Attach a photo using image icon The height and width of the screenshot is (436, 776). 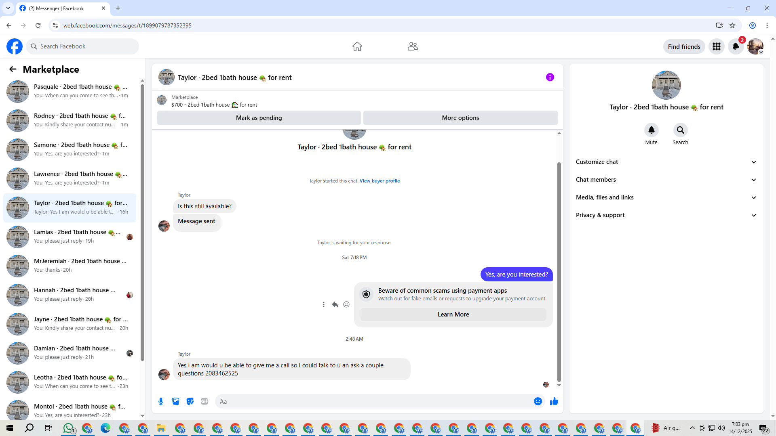(175, 401)
